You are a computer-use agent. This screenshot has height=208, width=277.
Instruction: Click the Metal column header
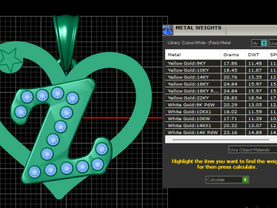tap(193, 55)
